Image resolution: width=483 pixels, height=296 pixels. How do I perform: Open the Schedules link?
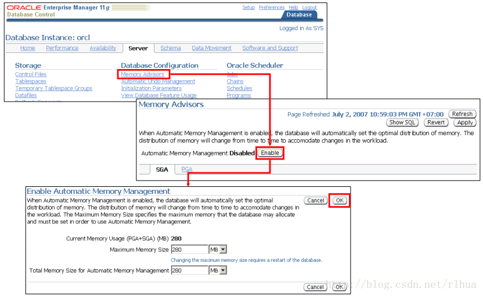coord(239,88)
